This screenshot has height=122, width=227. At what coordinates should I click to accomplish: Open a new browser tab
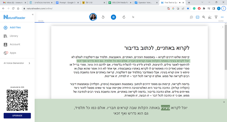[x=189, y=3]
